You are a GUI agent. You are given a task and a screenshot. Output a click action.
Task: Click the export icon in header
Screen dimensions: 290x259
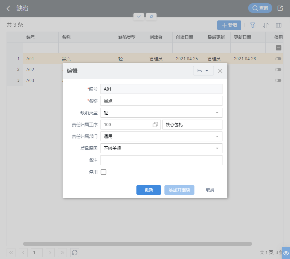280,8
